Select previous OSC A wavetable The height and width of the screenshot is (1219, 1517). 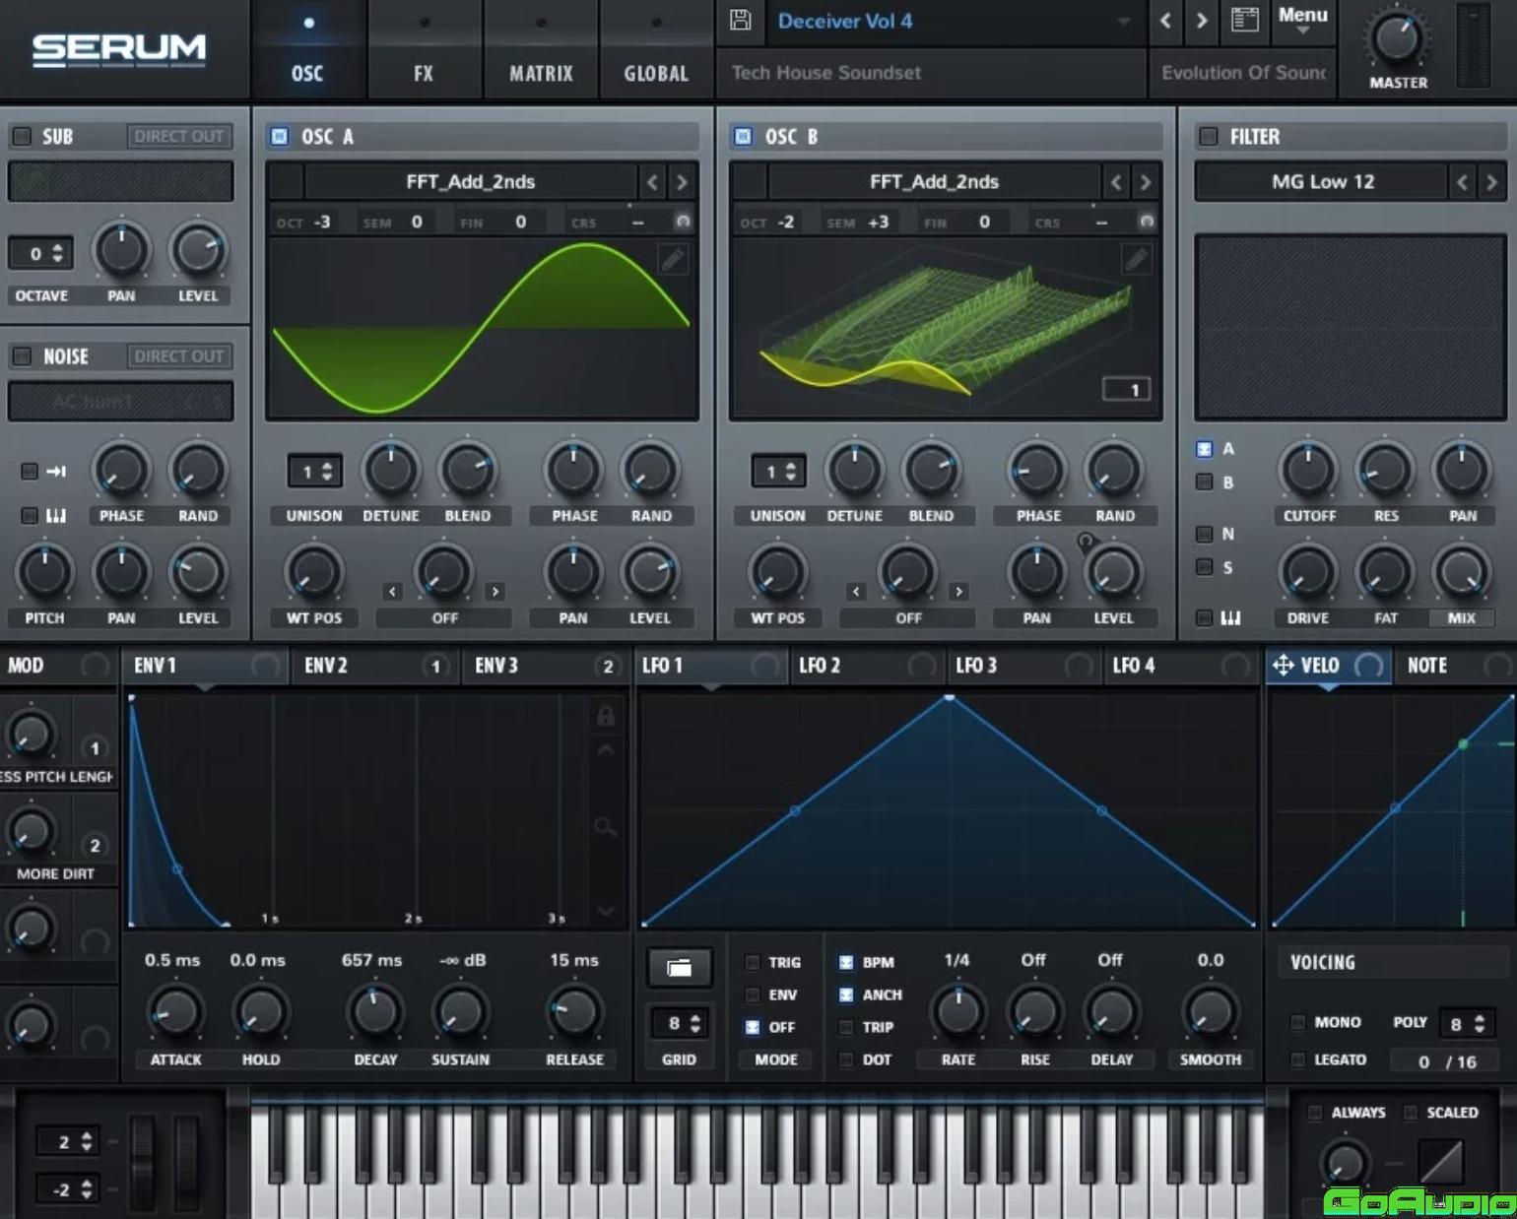coord(652,182)
